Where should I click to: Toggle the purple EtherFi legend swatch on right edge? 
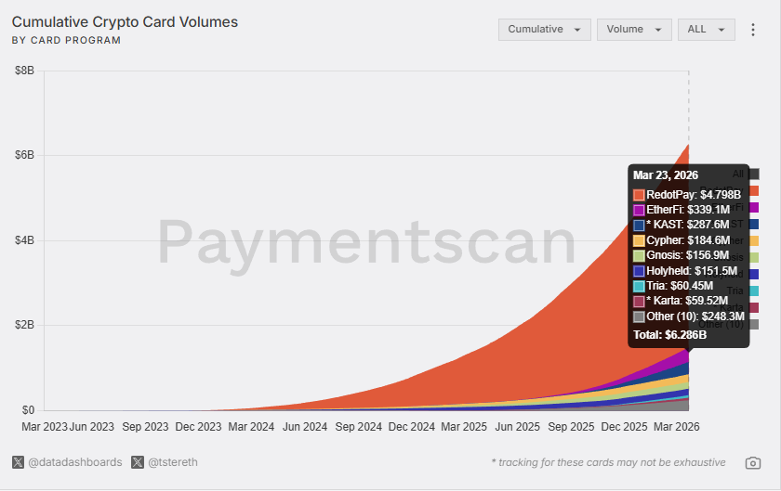tap(754, 207)
